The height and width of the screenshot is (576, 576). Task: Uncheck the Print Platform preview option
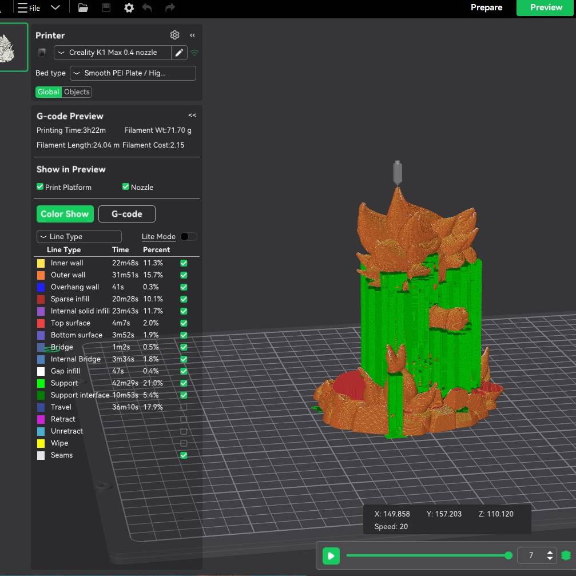39,187
